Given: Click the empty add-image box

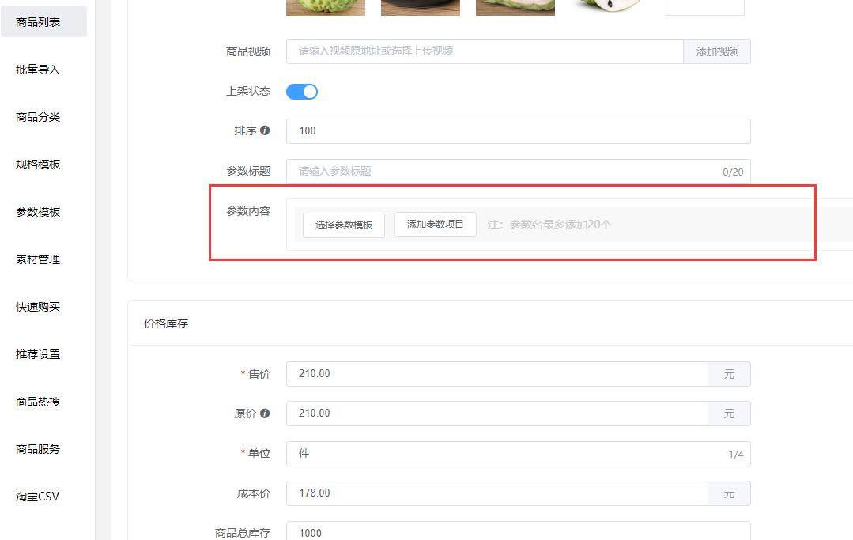Looking at the screenshot, I should 705,8.
